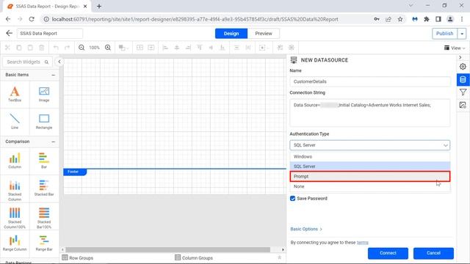The image size is (470, 264).
Task: Click the Cancel button
Action: click(x=433, y=253)
